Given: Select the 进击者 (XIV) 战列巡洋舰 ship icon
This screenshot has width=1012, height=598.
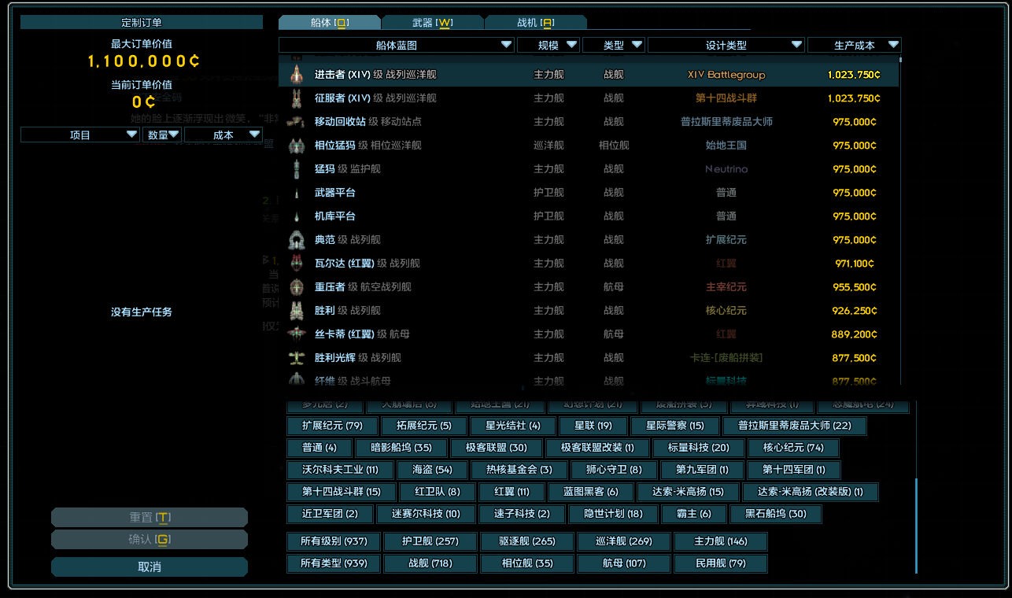Looking at the screenshot, I should coord(295,76).
